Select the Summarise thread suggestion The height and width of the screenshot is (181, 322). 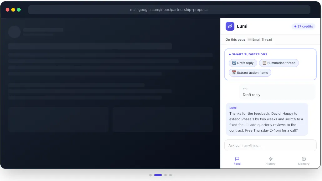tap(279, 63)
